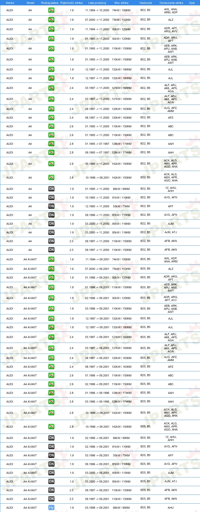The width and height of the screenshot is (200, 512).
Task: Click ON icon in A4 row dated 10.1995 -> 11.2000
Action: tap(51, 198)
